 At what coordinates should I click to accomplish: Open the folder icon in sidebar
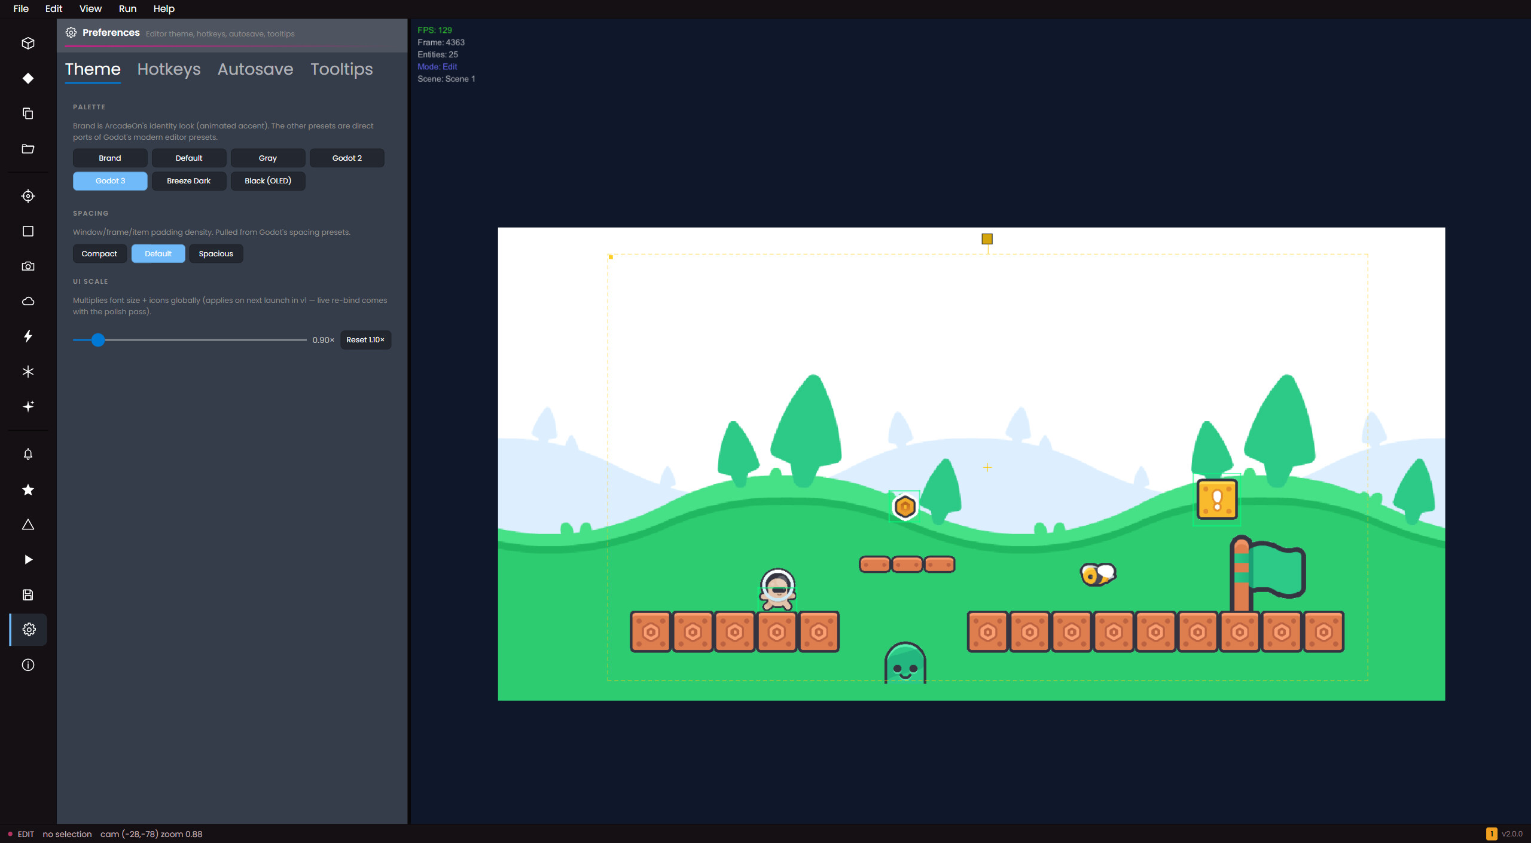[x=28, y=149]
